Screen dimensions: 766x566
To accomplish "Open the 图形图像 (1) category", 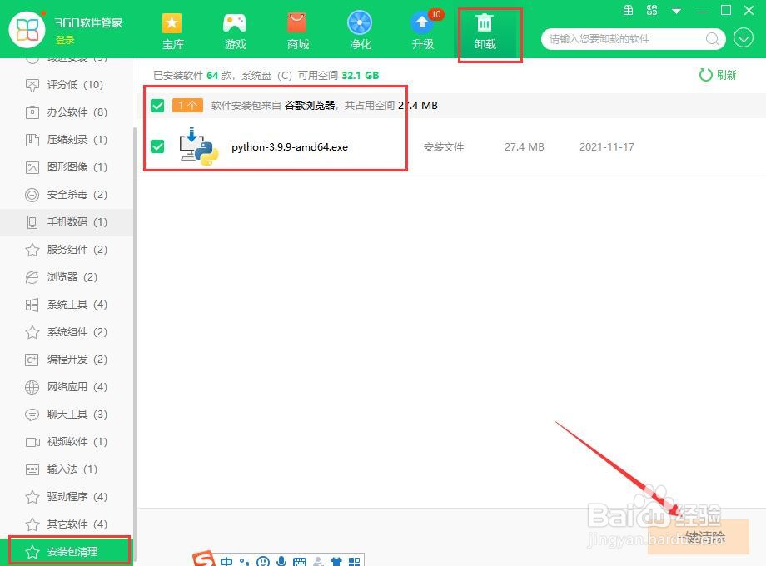I will click(x=67, y=167).
